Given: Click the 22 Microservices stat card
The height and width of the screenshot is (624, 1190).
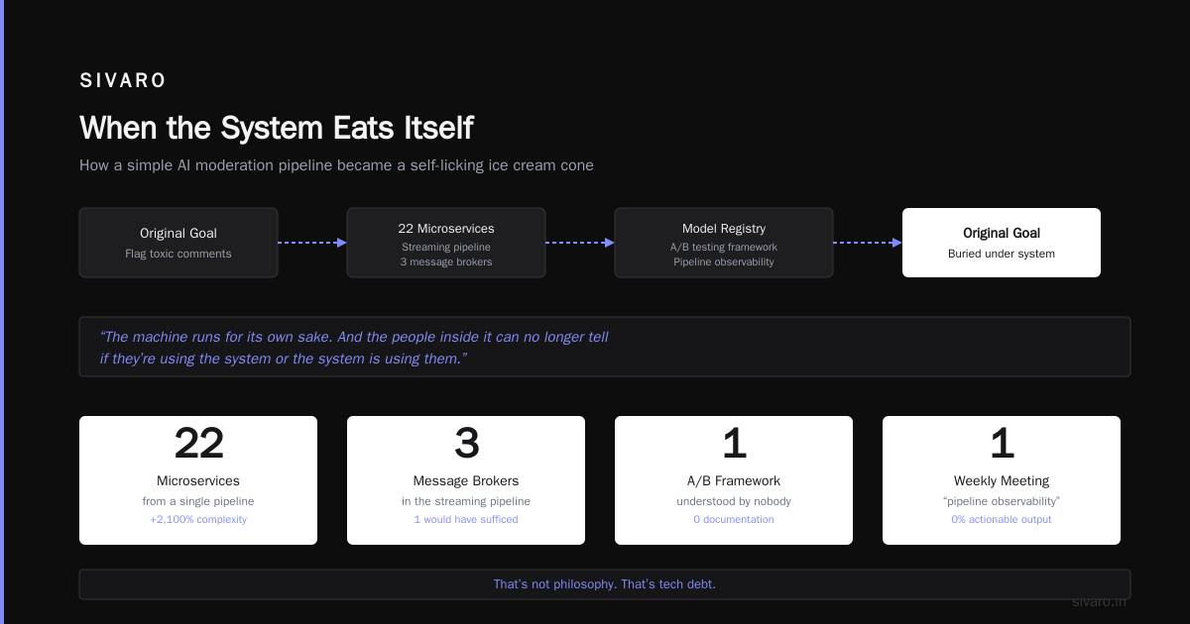Looking at the screenshot, I should (x=198, y=480).
